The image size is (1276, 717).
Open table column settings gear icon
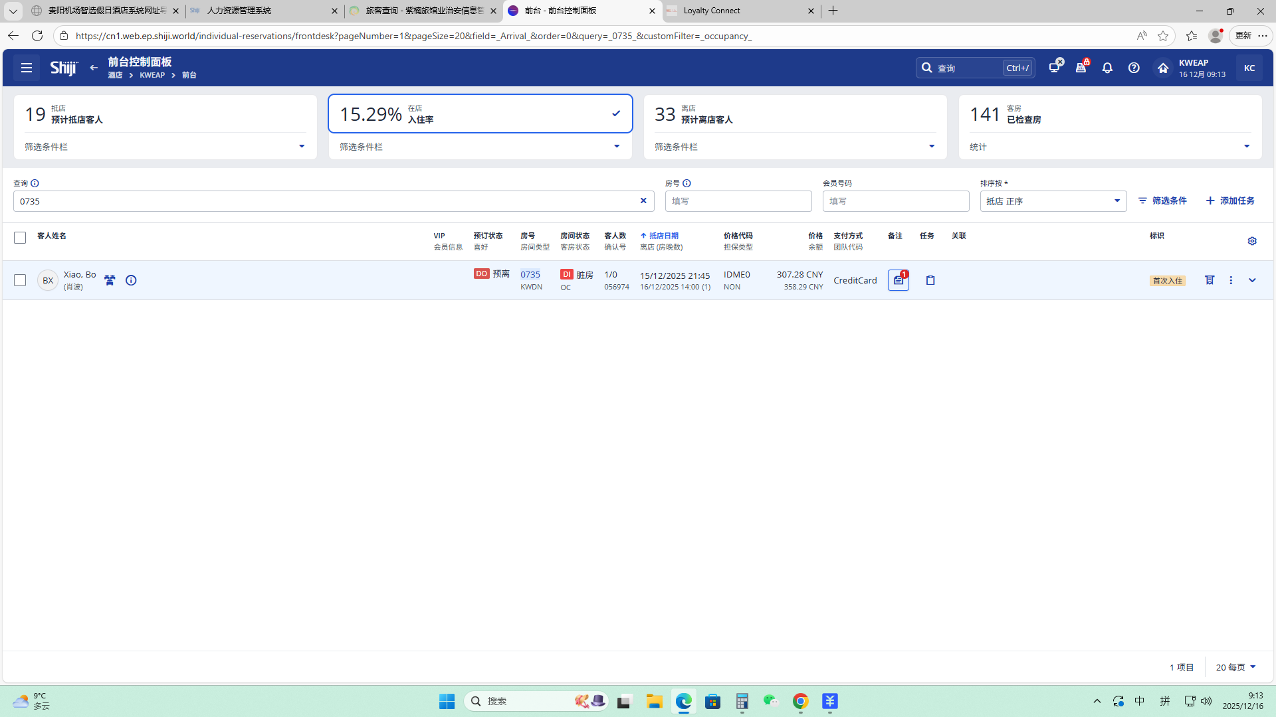(1252, 241)
